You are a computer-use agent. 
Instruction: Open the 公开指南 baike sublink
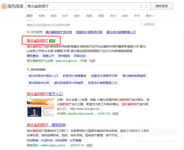75,140
